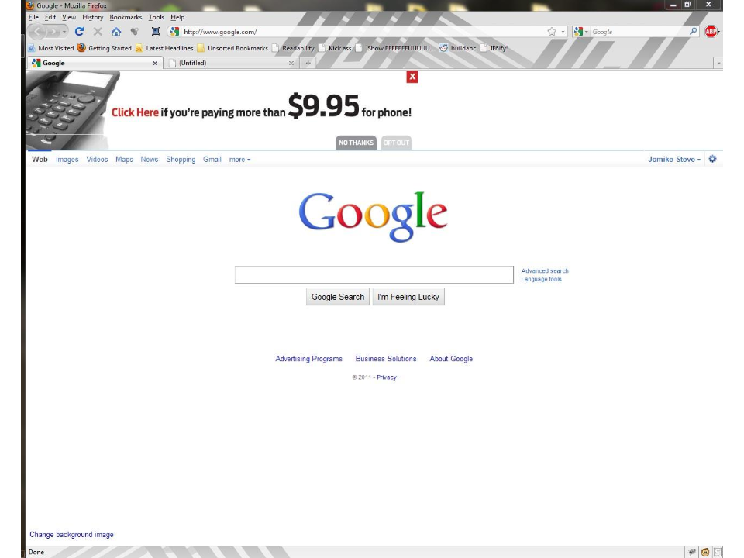Switch to the (Untitled) tab
The image size is (744, 558).
(231, 63)
